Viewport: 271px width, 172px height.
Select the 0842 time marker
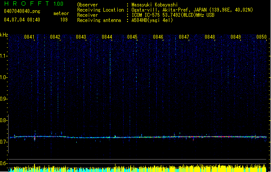pyautogui.click(x=55, y=37)
